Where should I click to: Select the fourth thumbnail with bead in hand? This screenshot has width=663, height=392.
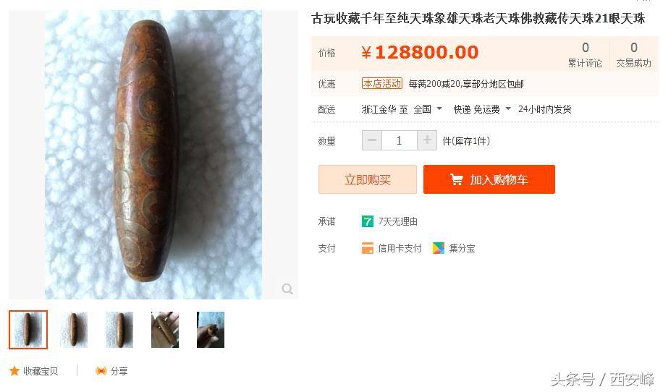pyautogui.click(x=165, y=330)
